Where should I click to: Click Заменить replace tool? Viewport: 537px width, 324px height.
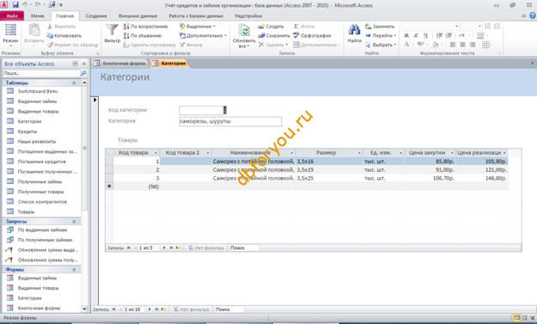pos(380,27)
